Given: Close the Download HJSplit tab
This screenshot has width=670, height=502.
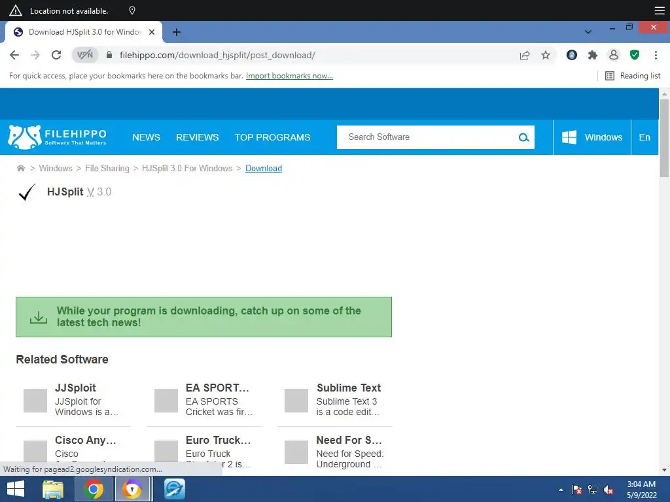Looking at the screenshot, I should pyautogui.click(x=152, y=32).
